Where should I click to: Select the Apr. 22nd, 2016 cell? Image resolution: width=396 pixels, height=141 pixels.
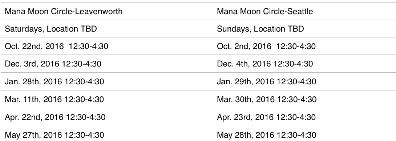click(107, 117)
